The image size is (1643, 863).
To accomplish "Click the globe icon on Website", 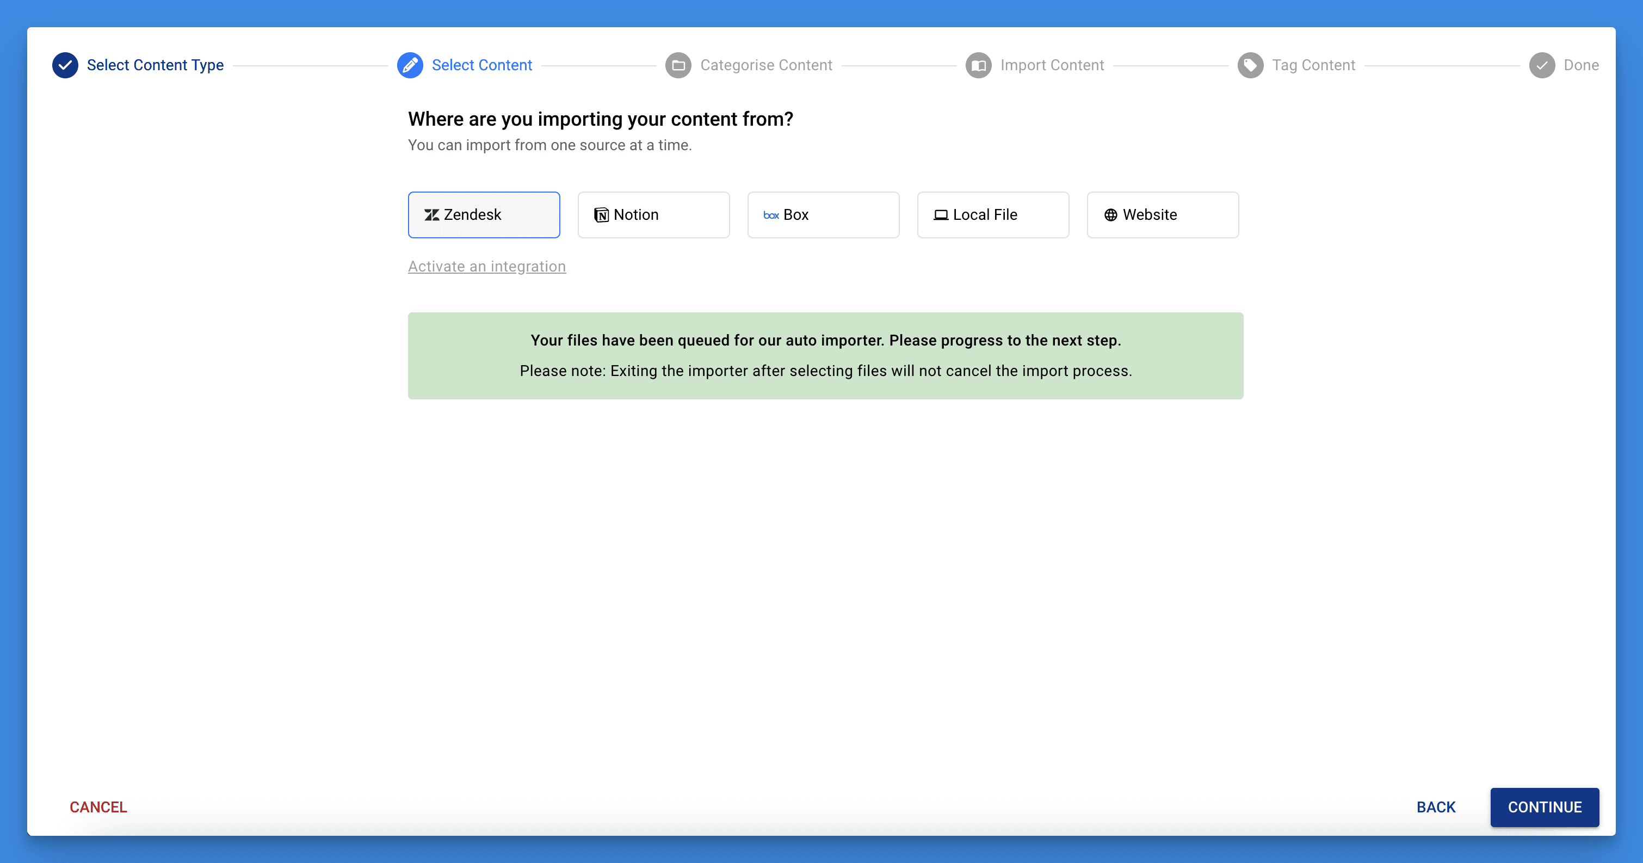I will (x=1110, y=215).
